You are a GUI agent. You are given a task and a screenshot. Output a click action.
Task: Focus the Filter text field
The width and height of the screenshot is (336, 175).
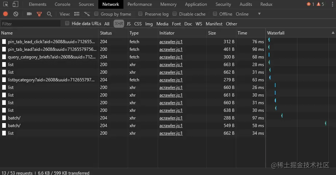(31, 24)
